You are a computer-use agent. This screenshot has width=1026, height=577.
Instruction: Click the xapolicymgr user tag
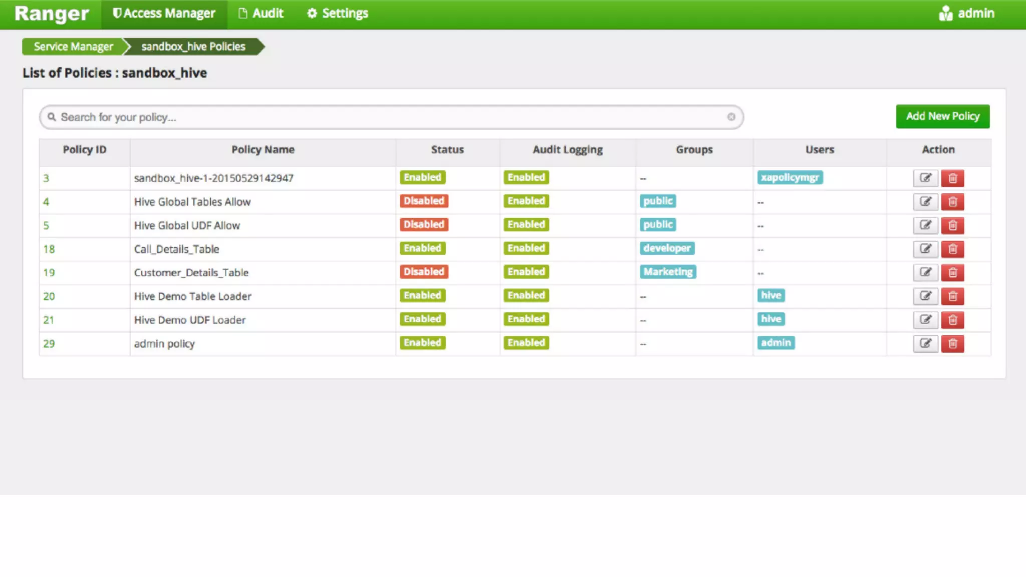790,177
